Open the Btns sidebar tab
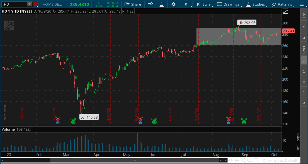The width and height of the screenshot is (308, 164). point(304,49)
